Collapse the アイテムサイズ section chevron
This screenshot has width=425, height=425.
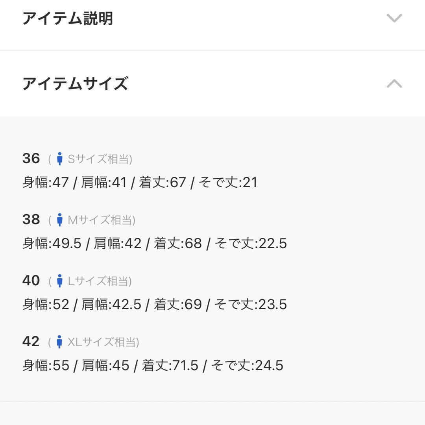[x=394, y=83]
